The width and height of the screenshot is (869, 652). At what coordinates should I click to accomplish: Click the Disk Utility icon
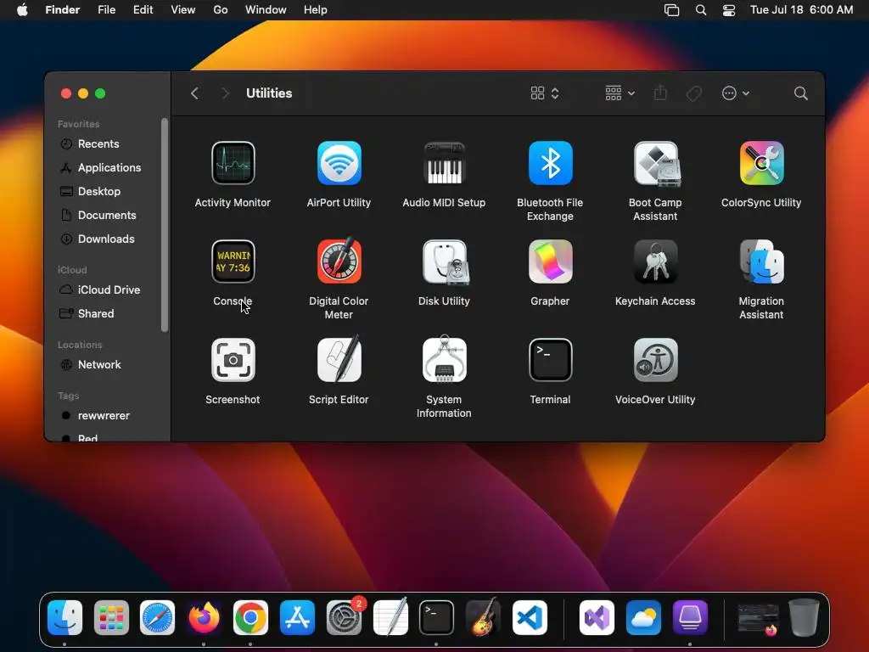point(445,261)
